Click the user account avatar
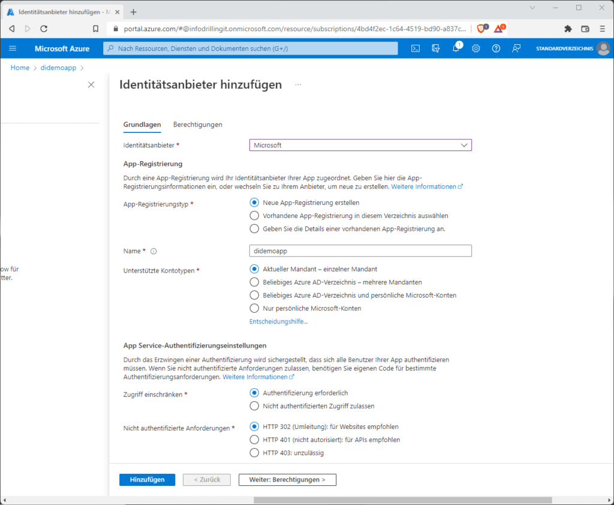This screenshot has width=614, height=505. tap(603, 49)
